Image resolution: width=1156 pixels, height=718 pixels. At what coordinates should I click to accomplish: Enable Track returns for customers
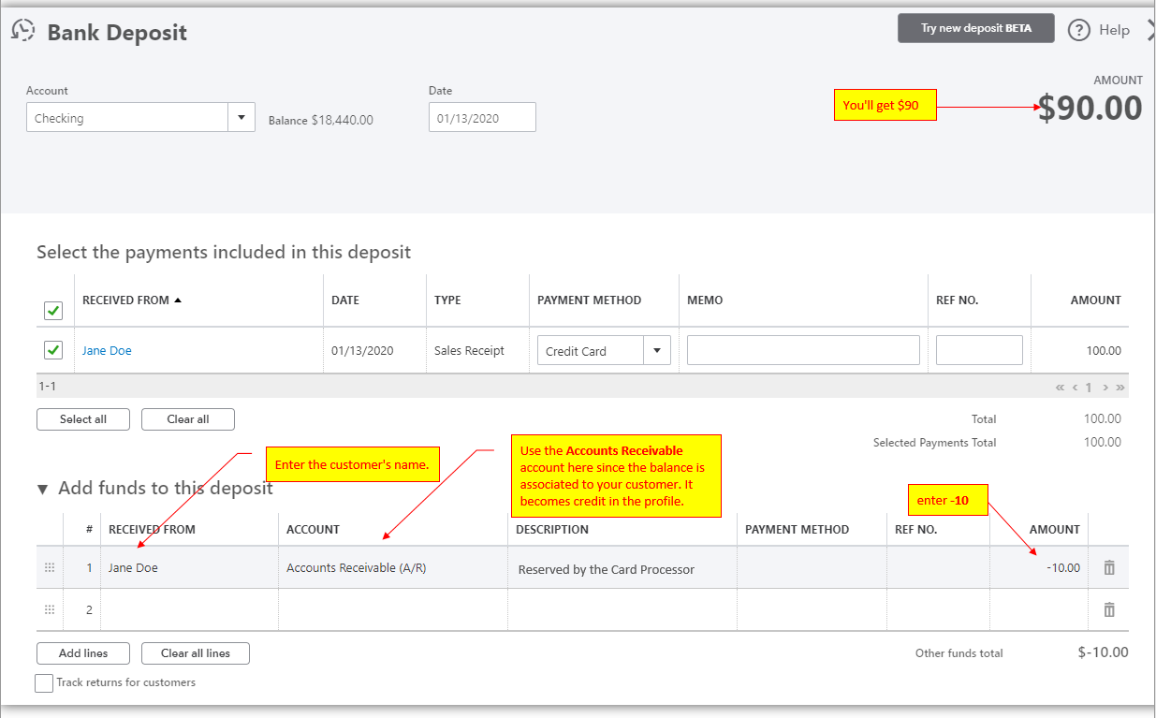pos(44,683)
